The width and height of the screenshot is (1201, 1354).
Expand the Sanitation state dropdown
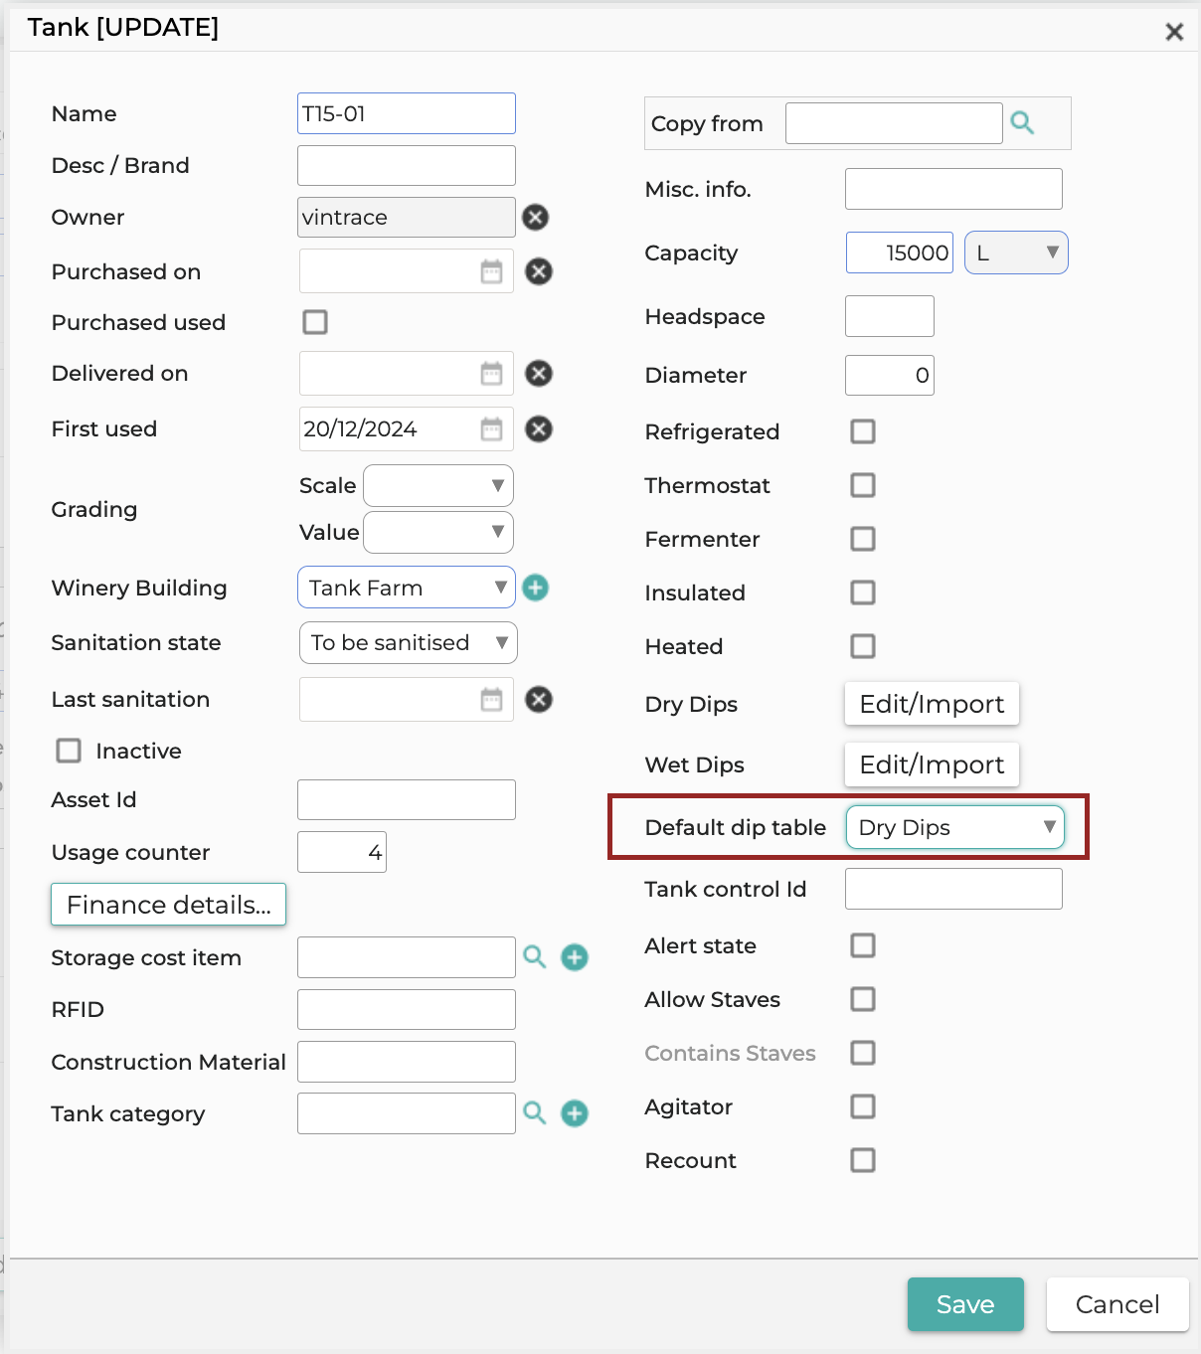pyautogui.click(x=409, y=642)
